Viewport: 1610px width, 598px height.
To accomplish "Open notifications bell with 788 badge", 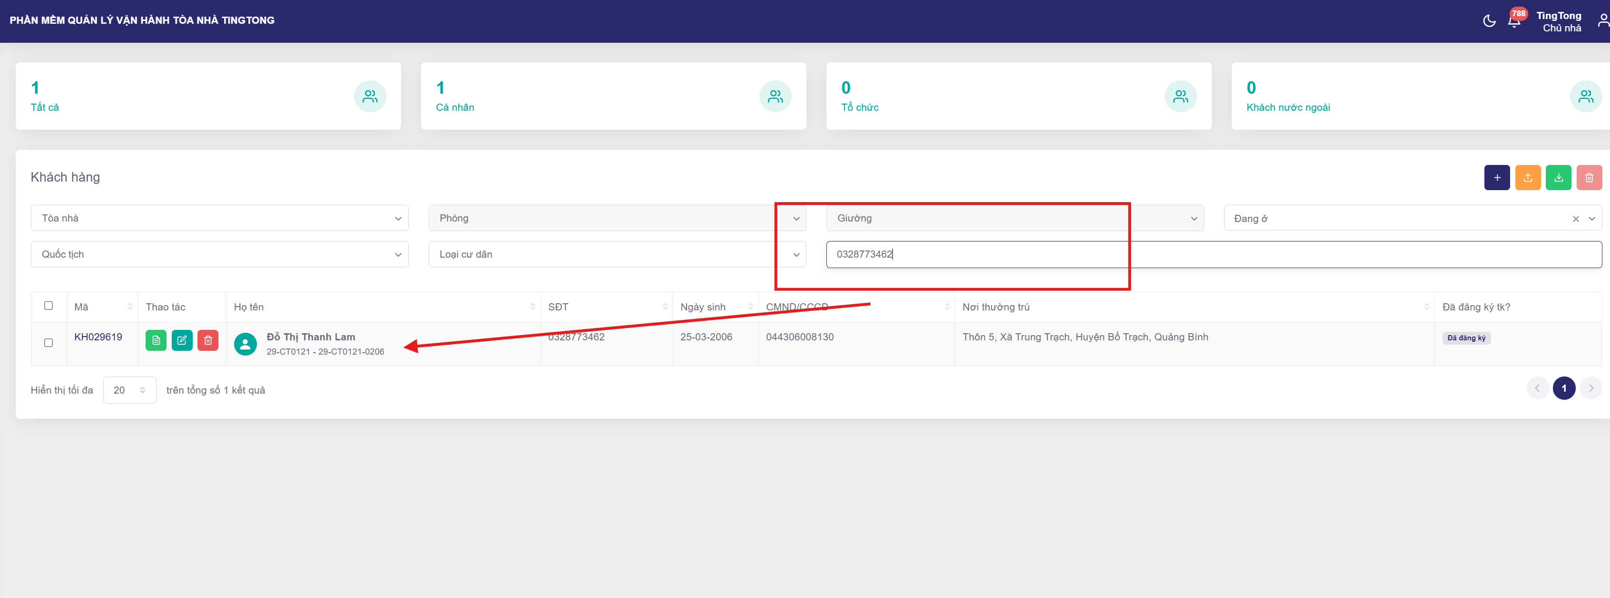I will pyautogui.click(x=1514, y=21).
